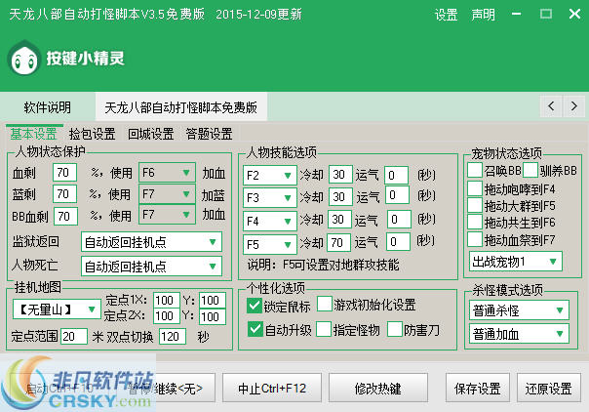Click the F3 冷却 input field

340,196
